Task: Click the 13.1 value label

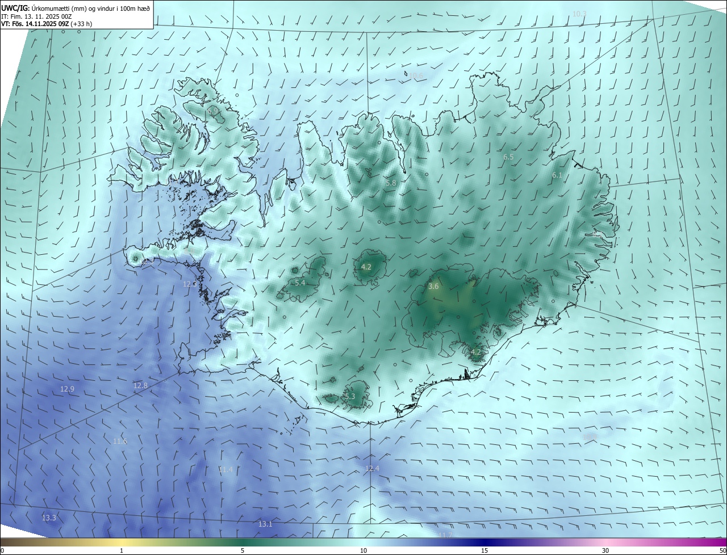Action: 265,524
